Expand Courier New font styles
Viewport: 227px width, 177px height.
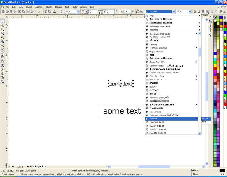tap(196, 76)
